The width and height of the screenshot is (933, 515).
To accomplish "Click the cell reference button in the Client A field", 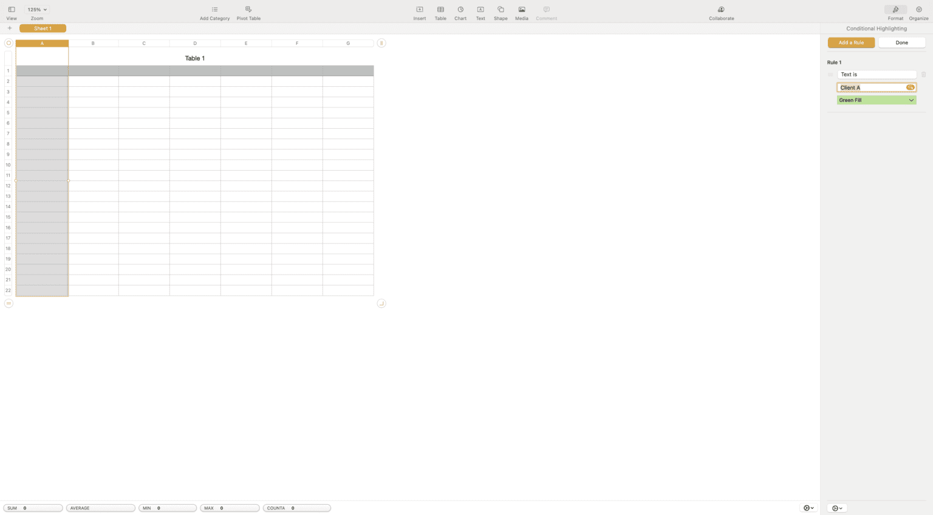I will click(x=910, y=87).
